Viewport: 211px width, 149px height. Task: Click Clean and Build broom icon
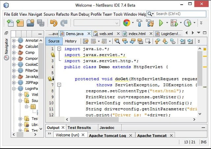coord(150,23)
